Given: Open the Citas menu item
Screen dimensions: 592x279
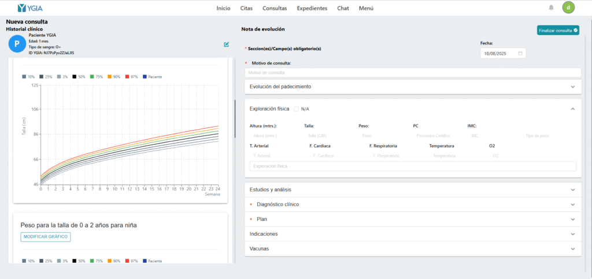Looking at the screenshot, I should pos(246,8).
